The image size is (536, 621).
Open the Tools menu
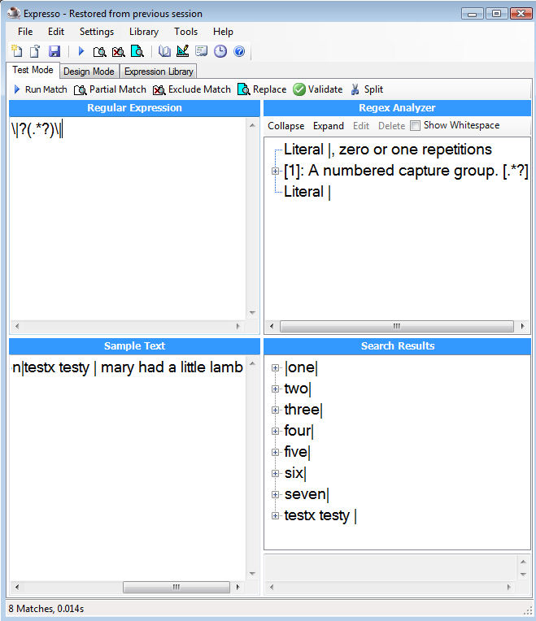(x=185, y=32)
